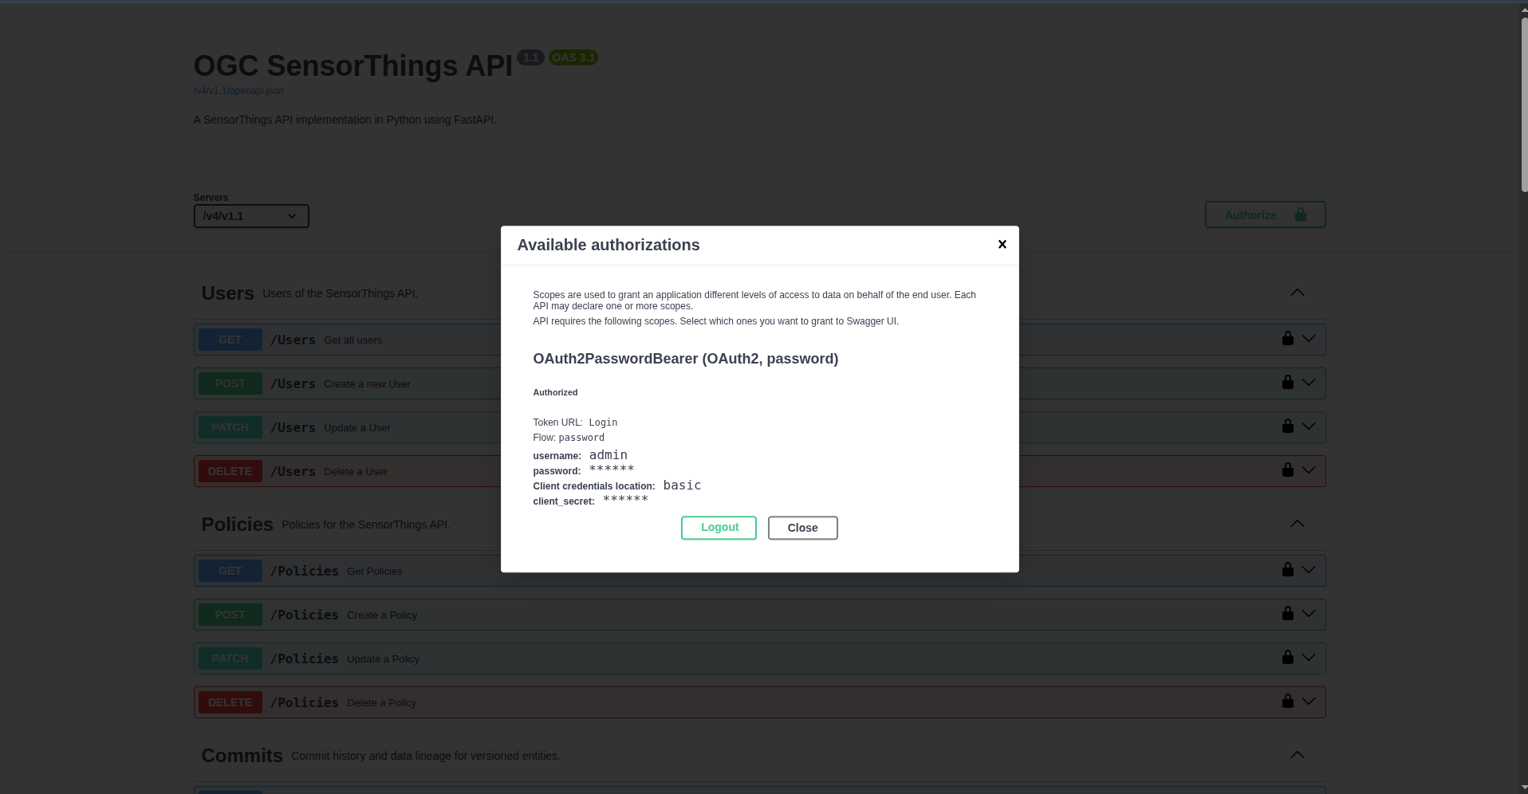This screenshot has height=794, width=1528.
Task: Click lock icon on POST /Users row
Action: coord(1287,382)
